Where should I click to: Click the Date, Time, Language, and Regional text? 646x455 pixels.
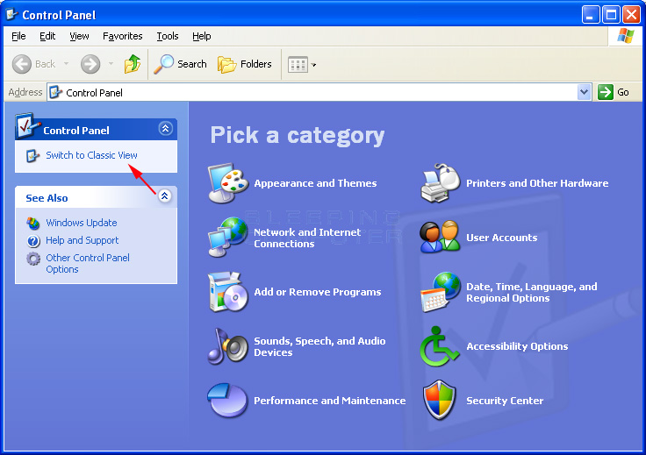pyautogui.click(x=532, y=292)
